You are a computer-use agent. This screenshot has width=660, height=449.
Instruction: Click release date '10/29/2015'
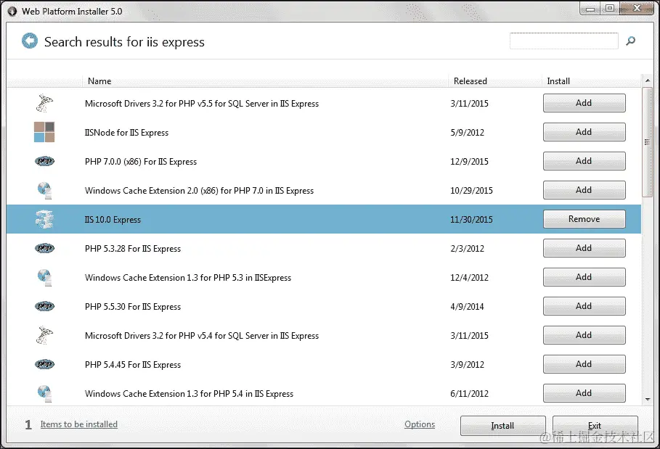pyautogui.click(x=471, y=191)
